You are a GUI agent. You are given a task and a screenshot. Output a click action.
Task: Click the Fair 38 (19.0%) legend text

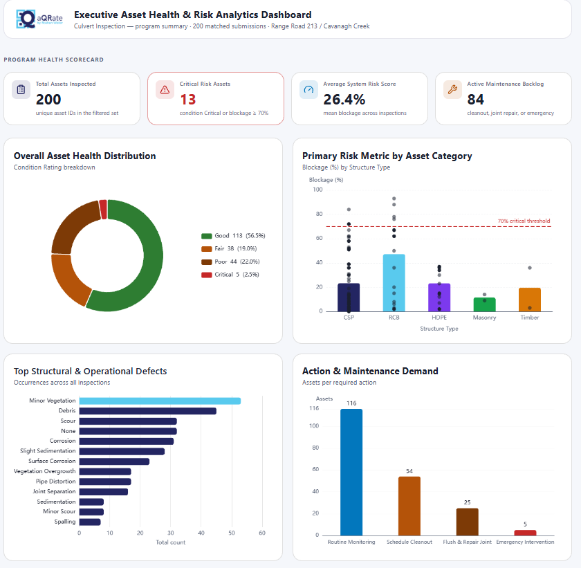[236, 248]
